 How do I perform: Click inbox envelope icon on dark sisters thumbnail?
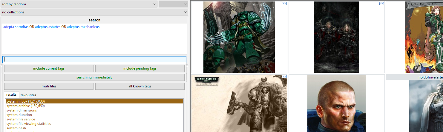pos(382,4)
